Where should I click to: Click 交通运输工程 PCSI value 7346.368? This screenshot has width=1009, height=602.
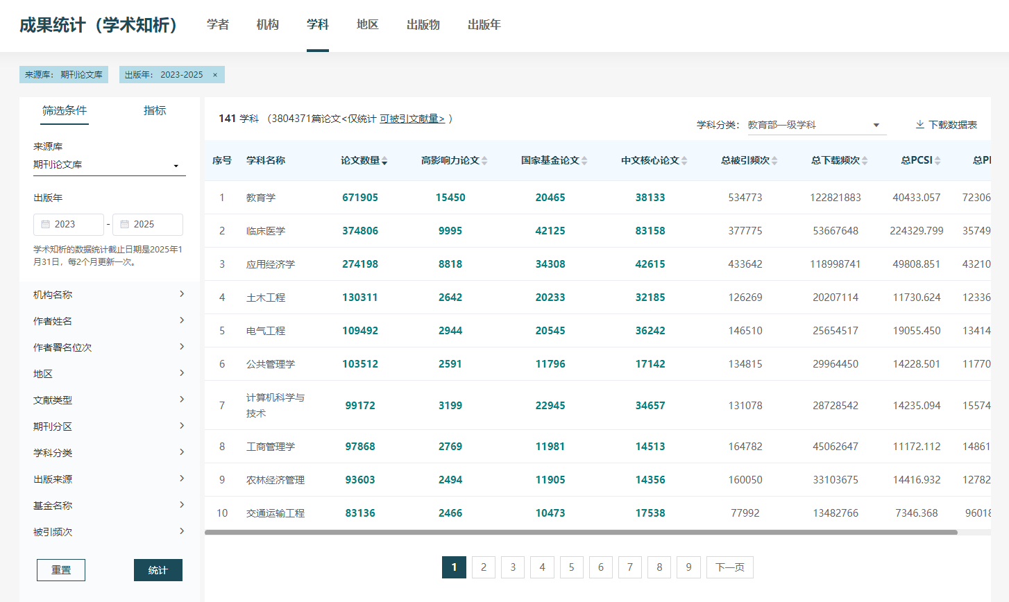(x=917, y=513)
